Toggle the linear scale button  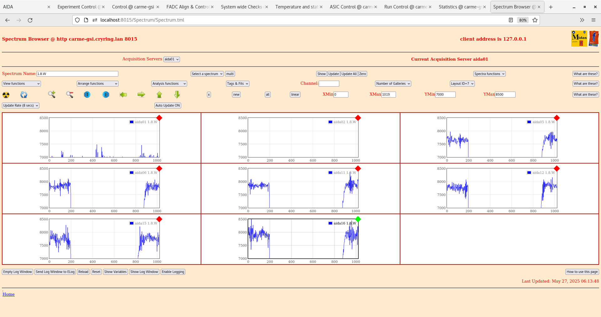(x=295, y=94)
